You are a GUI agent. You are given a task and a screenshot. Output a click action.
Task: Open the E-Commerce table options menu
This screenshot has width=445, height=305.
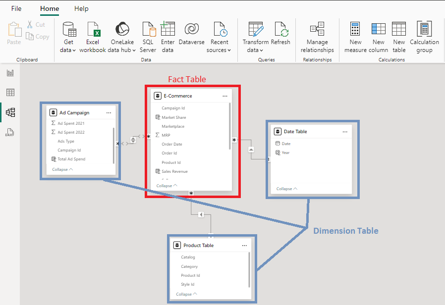(225, 96)
